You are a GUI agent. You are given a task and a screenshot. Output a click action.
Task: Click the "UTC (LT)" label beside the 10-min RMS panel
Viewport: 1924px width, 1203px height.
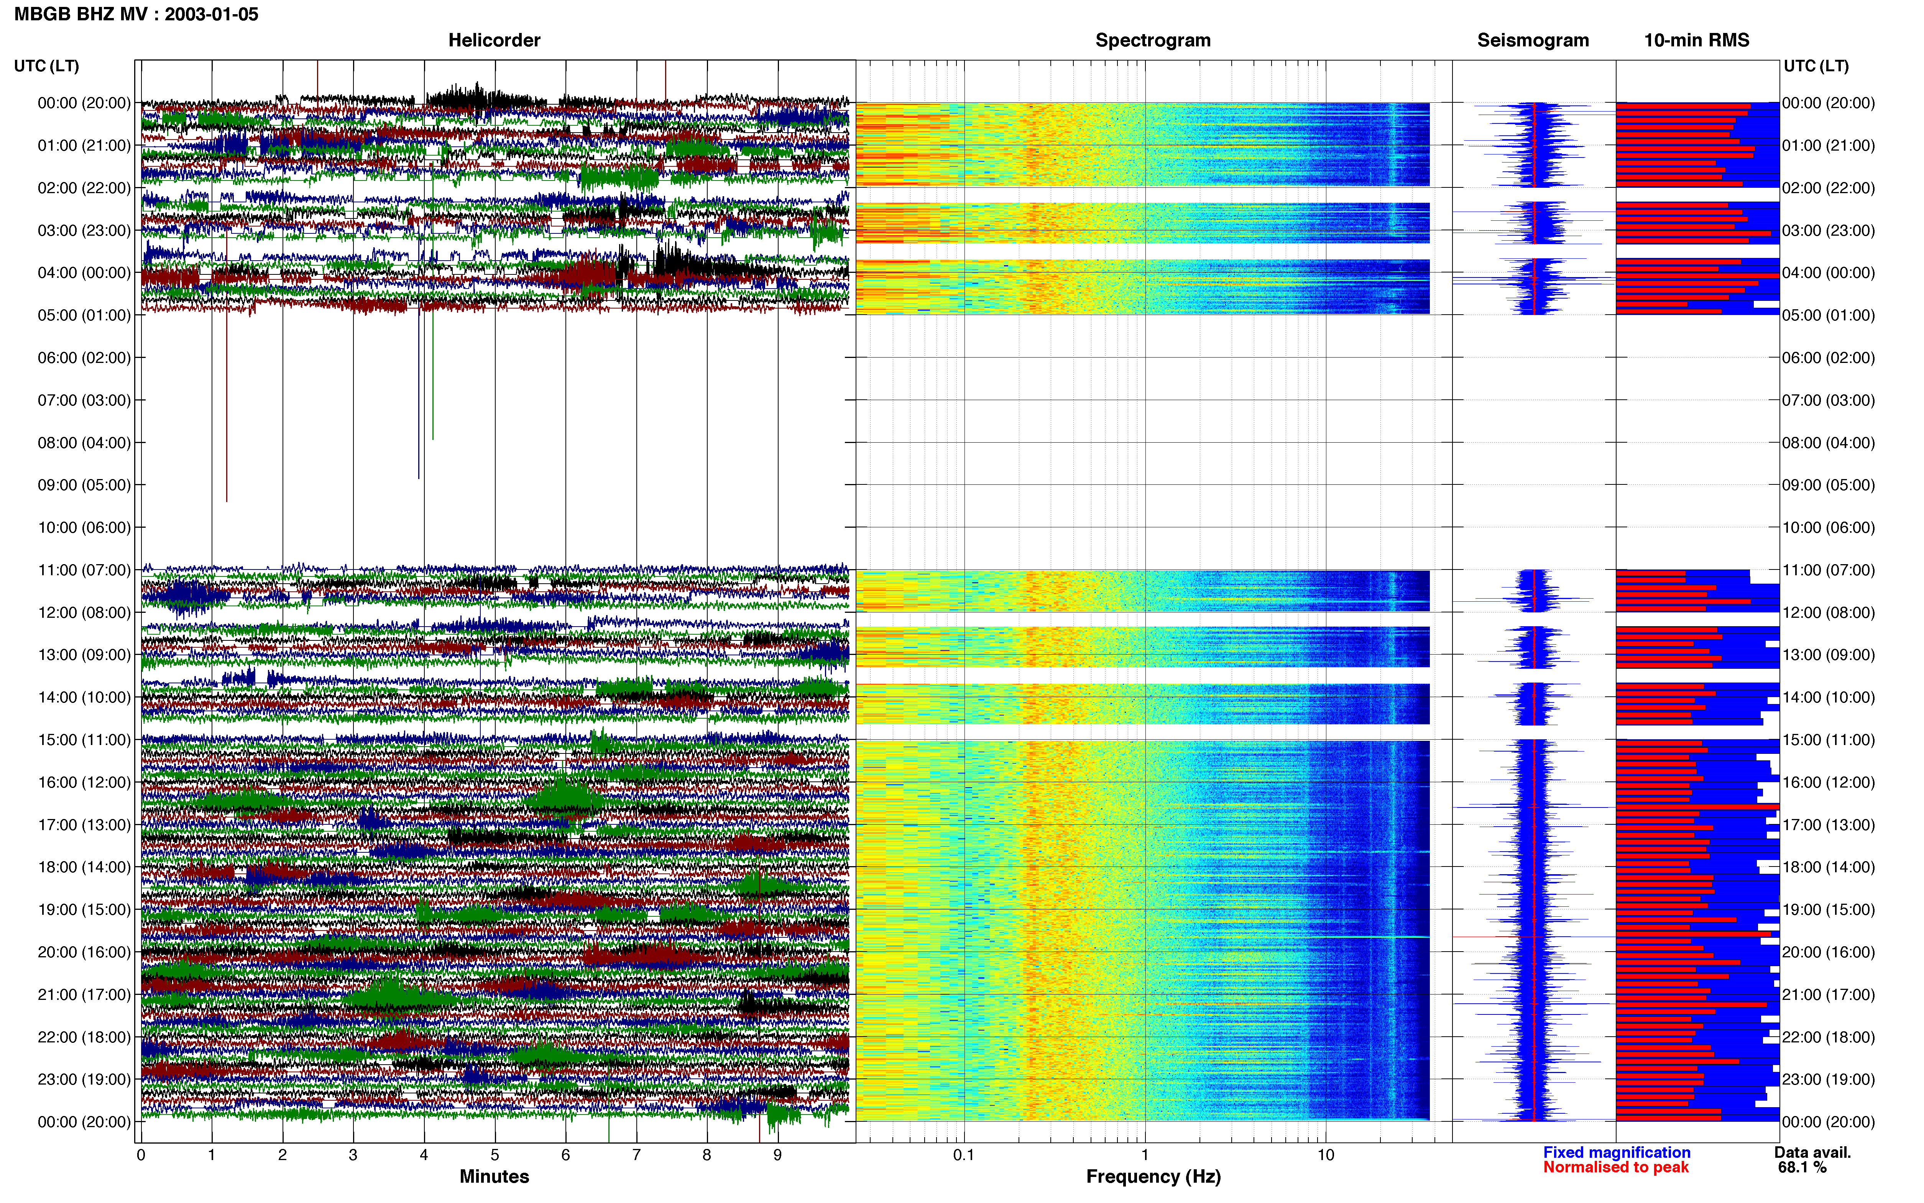coord(1816,66)
